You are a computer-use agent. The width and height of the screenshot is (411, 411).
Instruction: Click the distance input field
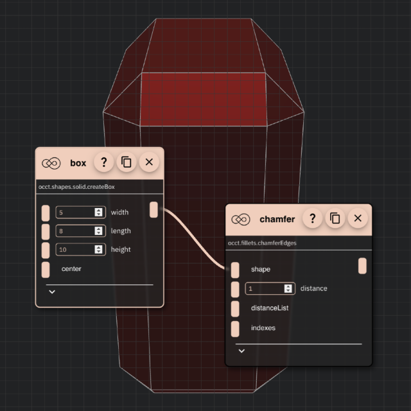click(270, 288)
